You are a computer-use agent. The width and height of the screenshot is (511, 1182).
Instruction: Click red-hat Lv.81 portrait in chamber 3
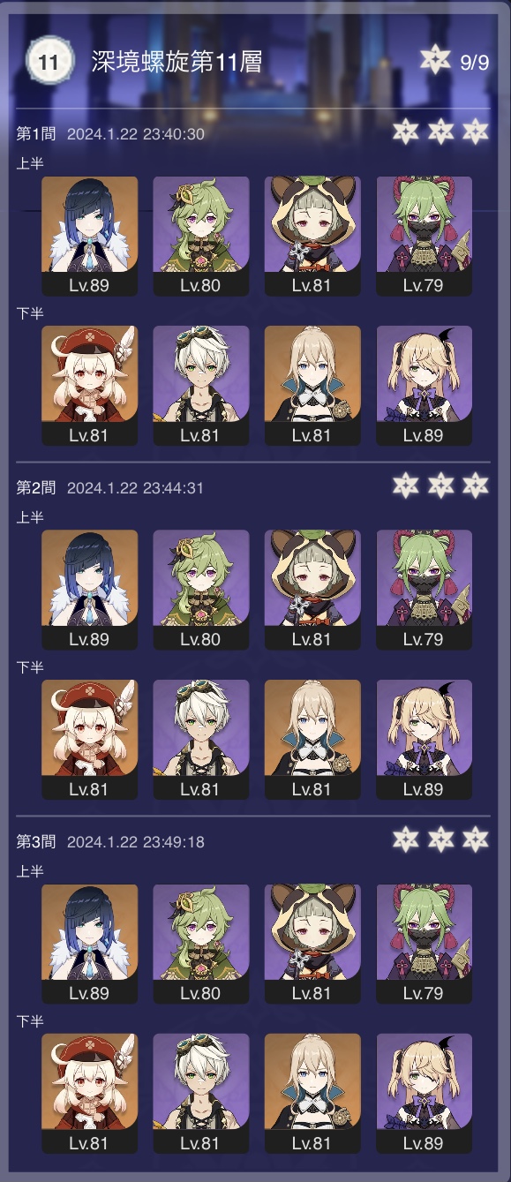(x=90, y=1094)
